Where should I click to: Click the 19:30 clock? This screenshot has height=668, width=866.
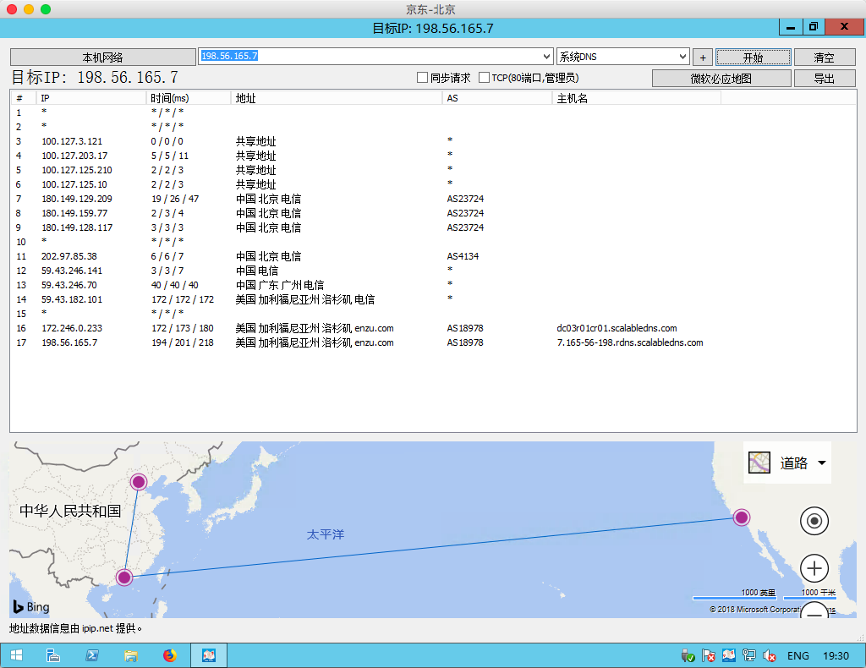[836, 656]
